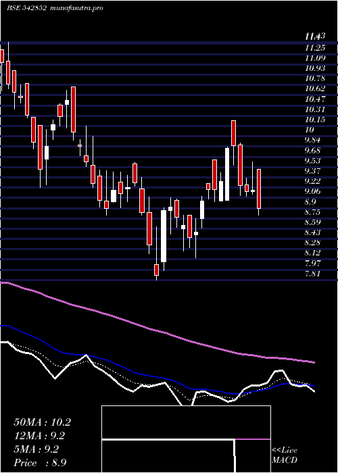Click the 10.31 price axis label

click(x=315, y=109)
